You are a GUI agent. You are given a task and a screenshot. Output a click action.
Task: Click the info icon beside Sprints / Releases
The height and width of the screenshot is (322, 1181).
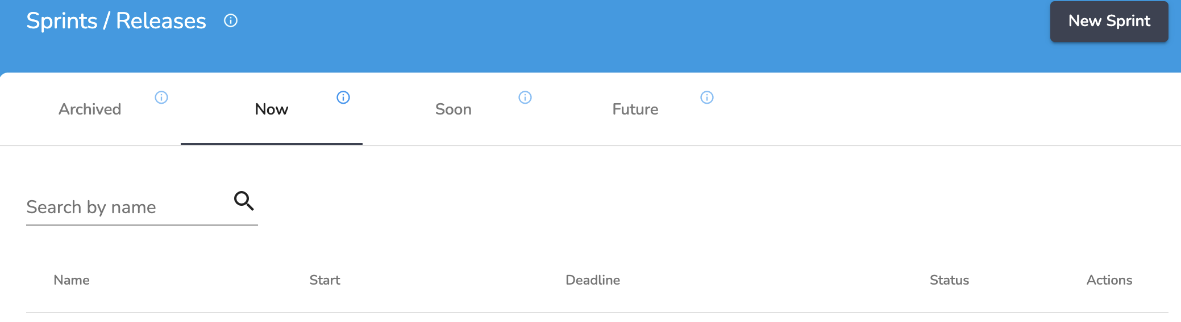[231, 21]
